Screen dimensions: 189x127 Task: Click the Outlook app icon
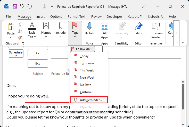click(6, 6)
